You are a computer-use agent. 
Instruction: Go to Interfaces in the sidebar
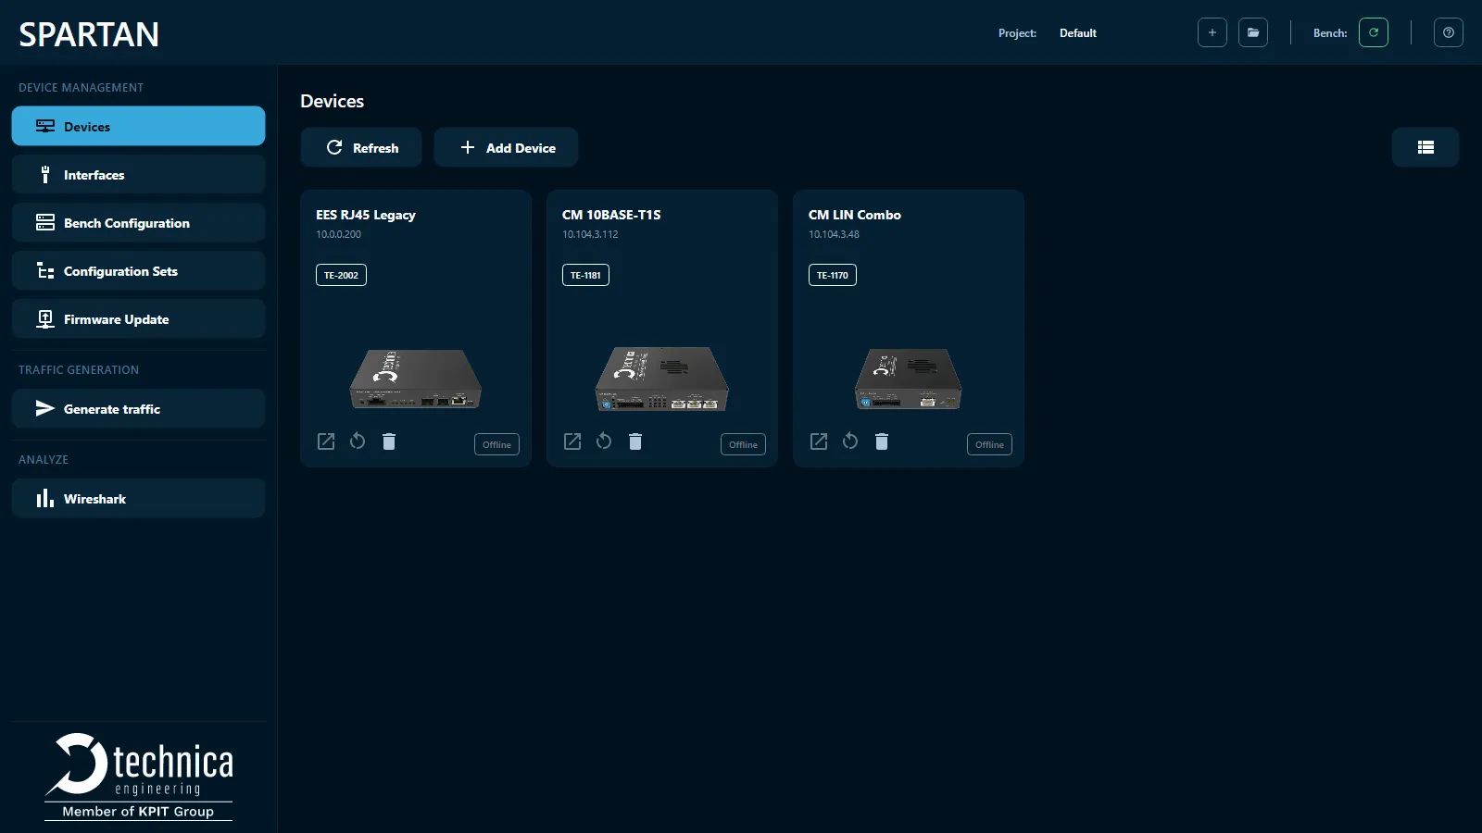pyautogui.click(x=138, y=174)
